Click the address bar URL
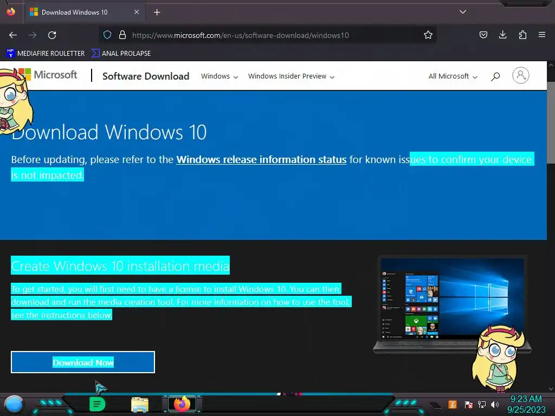 241,35
